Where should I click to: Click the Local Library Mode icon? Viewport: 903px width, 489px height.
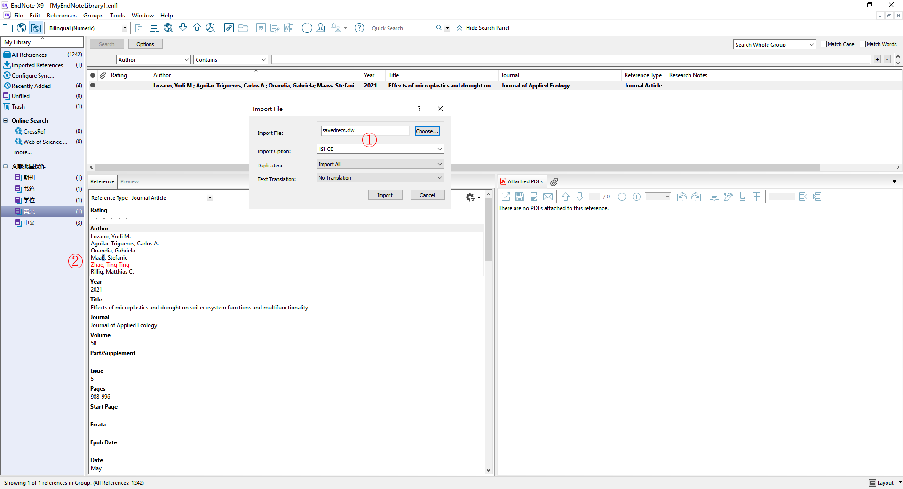click(8, 28)
